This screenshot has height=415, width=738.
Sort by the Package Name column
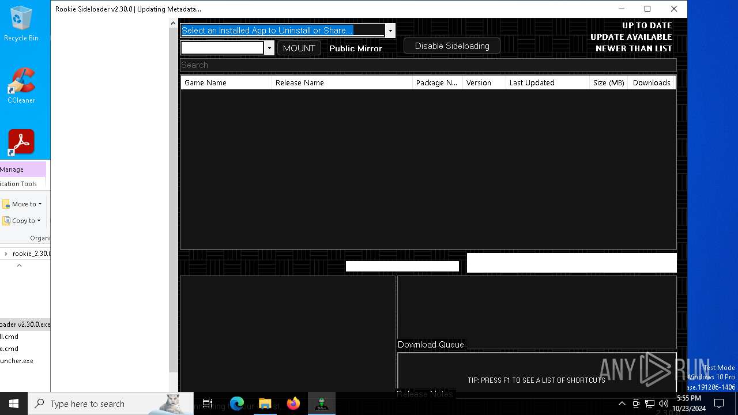tap(438, 83)
